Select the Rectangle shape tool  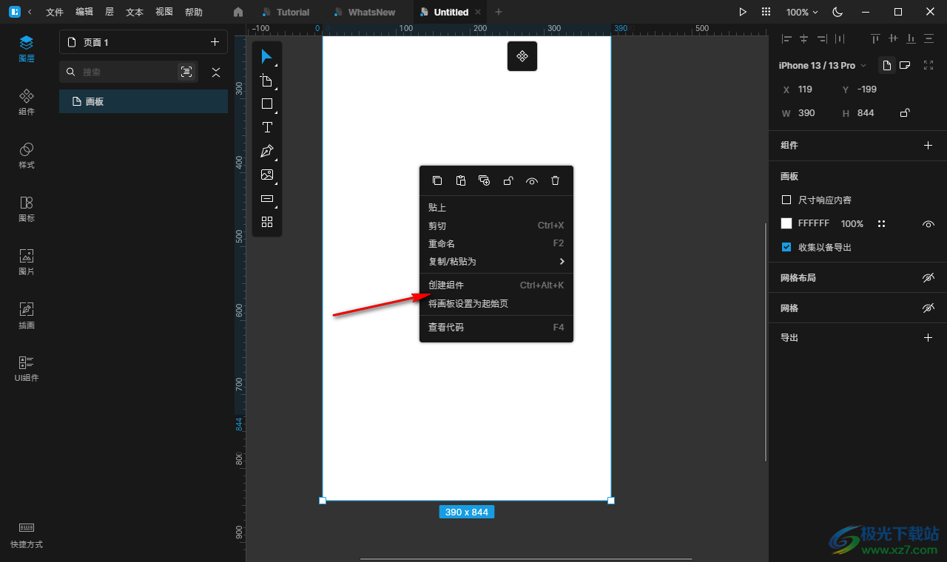coord(267,104)
